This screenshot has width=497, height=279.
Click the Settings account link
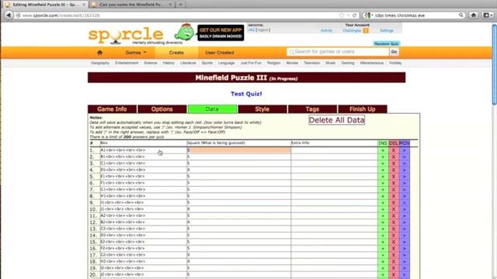[387, 31]
